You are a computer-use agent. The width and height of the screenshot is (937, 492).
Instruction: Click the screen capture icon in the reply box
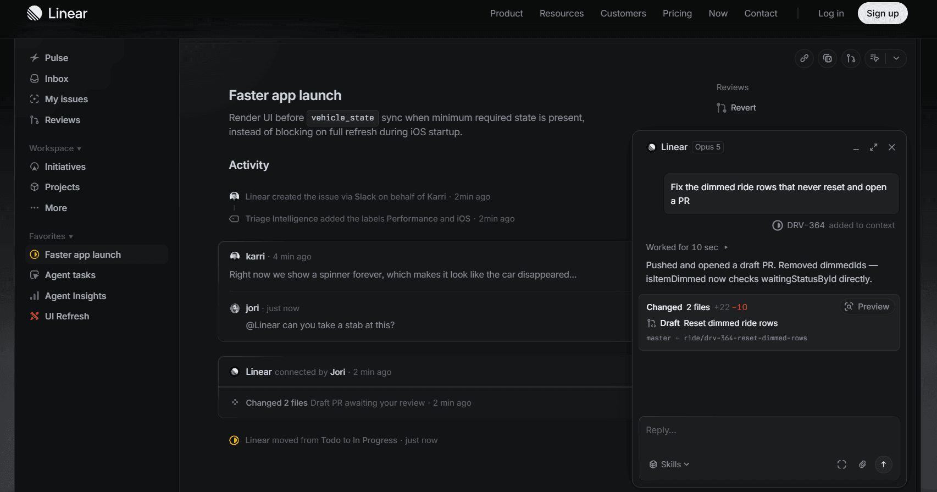pos(842,465)
